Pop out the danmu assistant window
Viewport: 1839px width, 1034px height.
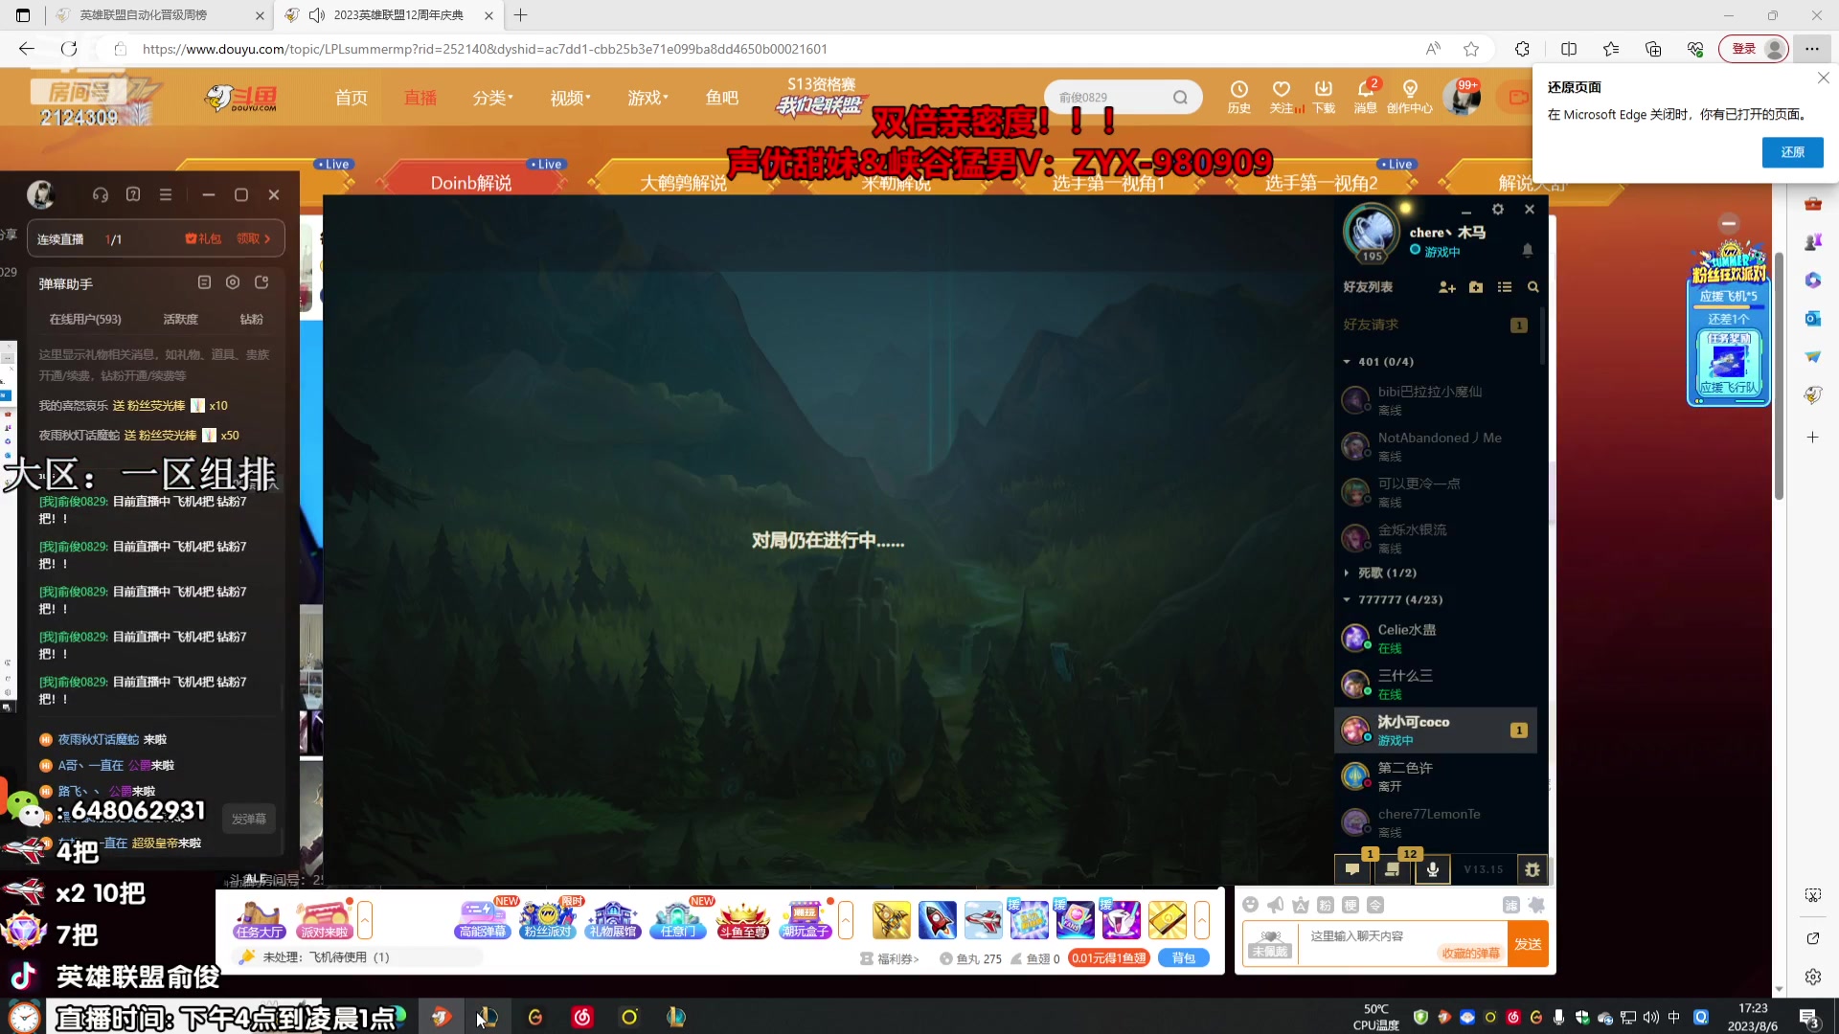click(x=261, y=282)
